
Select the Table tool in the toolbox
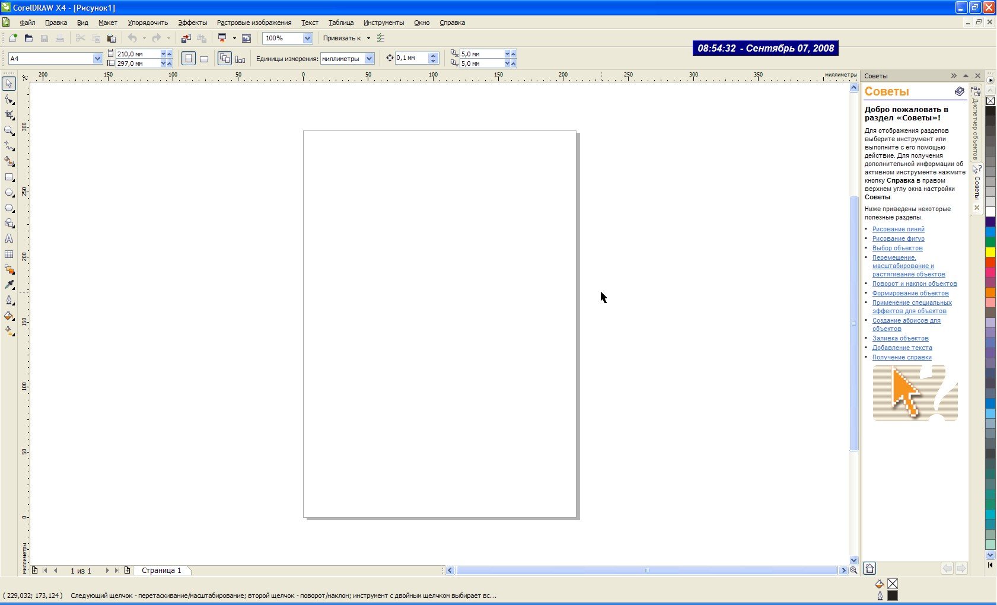pyautogui.click(x=9, y=254)
